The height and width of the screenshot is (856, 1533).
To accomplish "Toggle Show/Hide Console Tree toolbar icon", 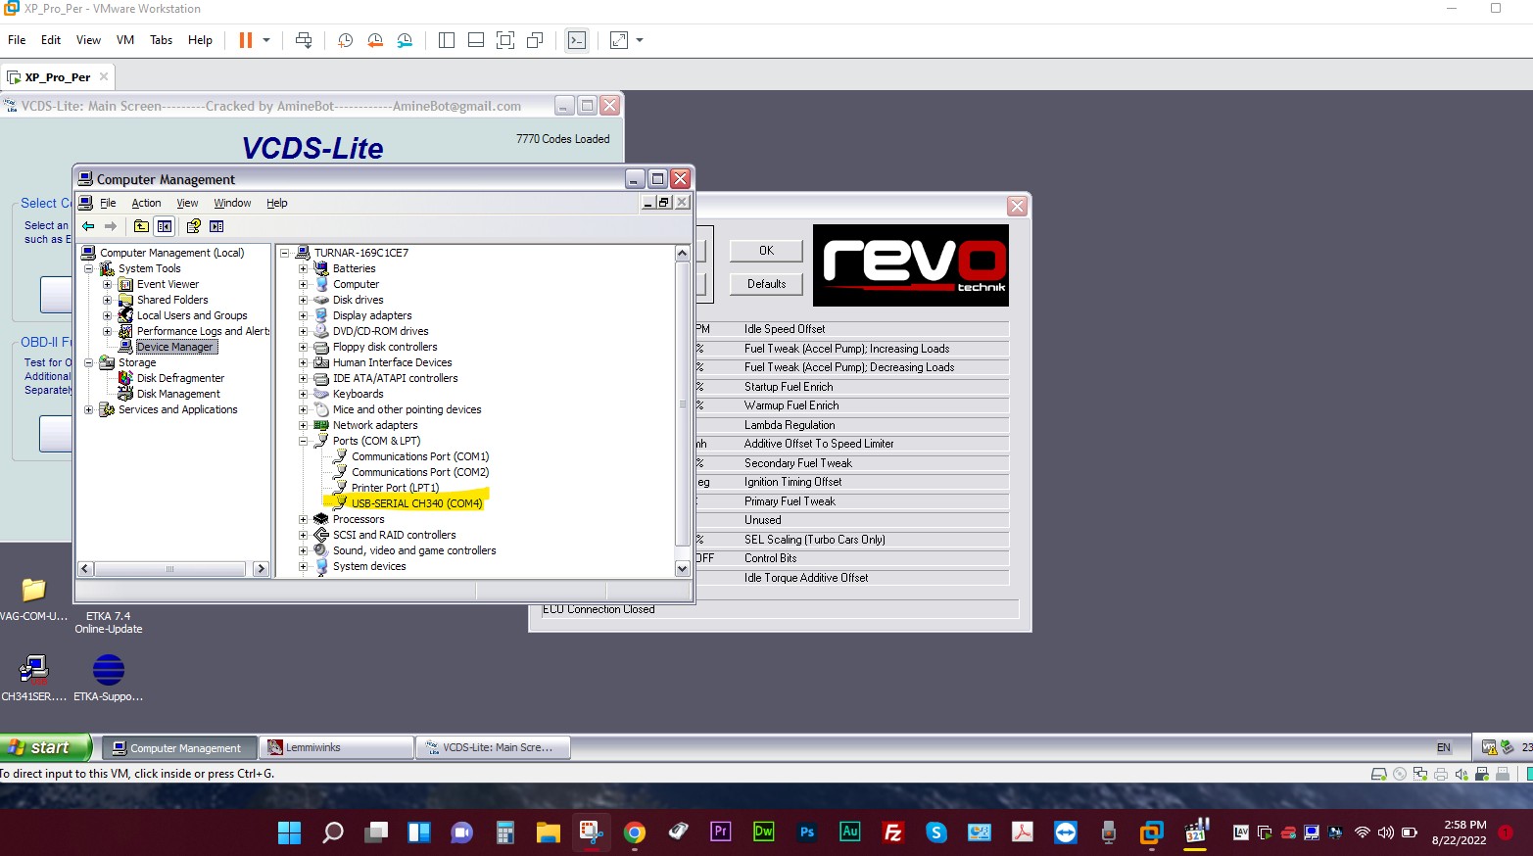I will (165, 226).
